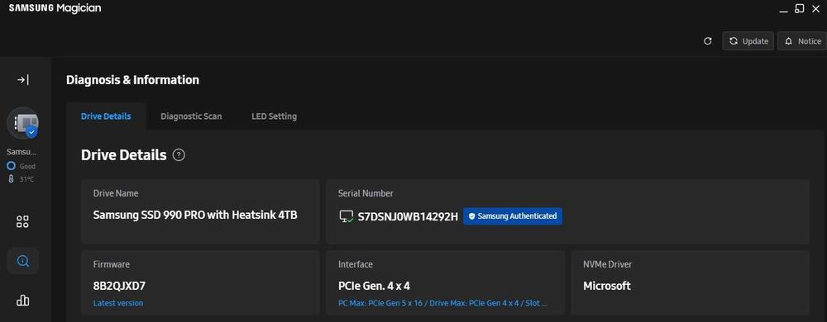
Task: Click the help icon beside Drive Details
Action: (x=179, y=155)
